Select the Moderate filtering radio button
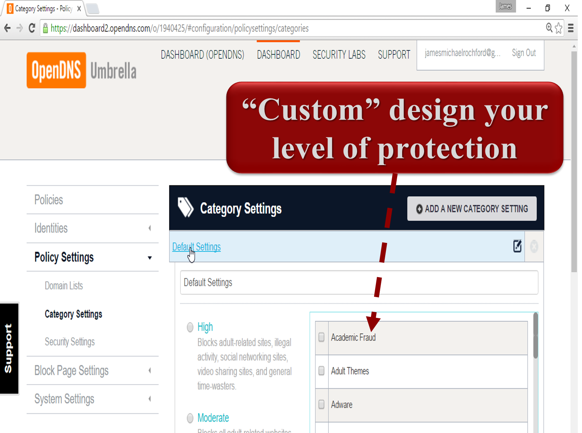 click(190, 418)
